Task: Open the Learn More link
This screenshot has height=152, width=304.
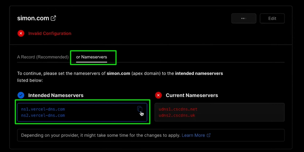Action: [x=193, y=135]
